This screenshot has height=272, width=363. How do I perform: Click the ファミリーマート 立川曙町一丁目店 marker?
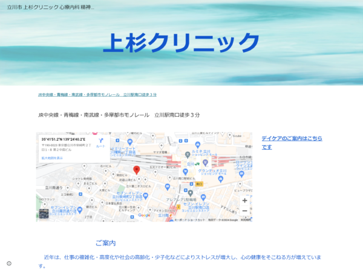pyautogui.click(x=130, y=142)
